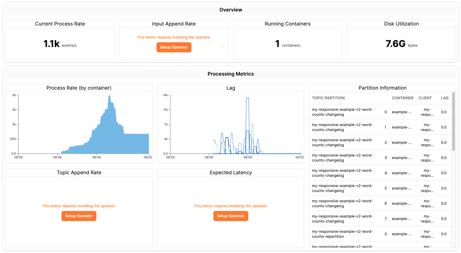This screenshot has height=253, width=461.
Task: Click the Topic Append Rate panel title
Action: pyautogui.click(x=79, y=172)
